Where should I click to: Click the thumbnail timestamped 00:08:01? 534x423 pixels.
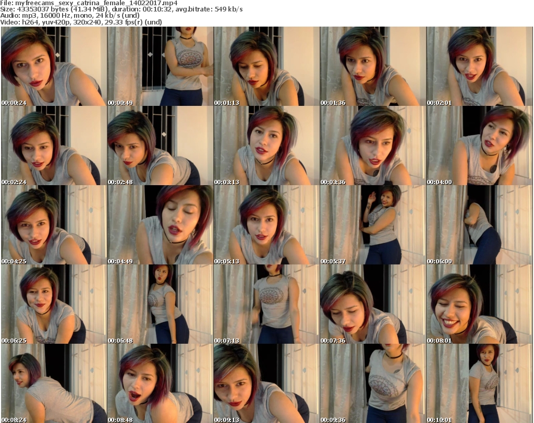(479, 304)
